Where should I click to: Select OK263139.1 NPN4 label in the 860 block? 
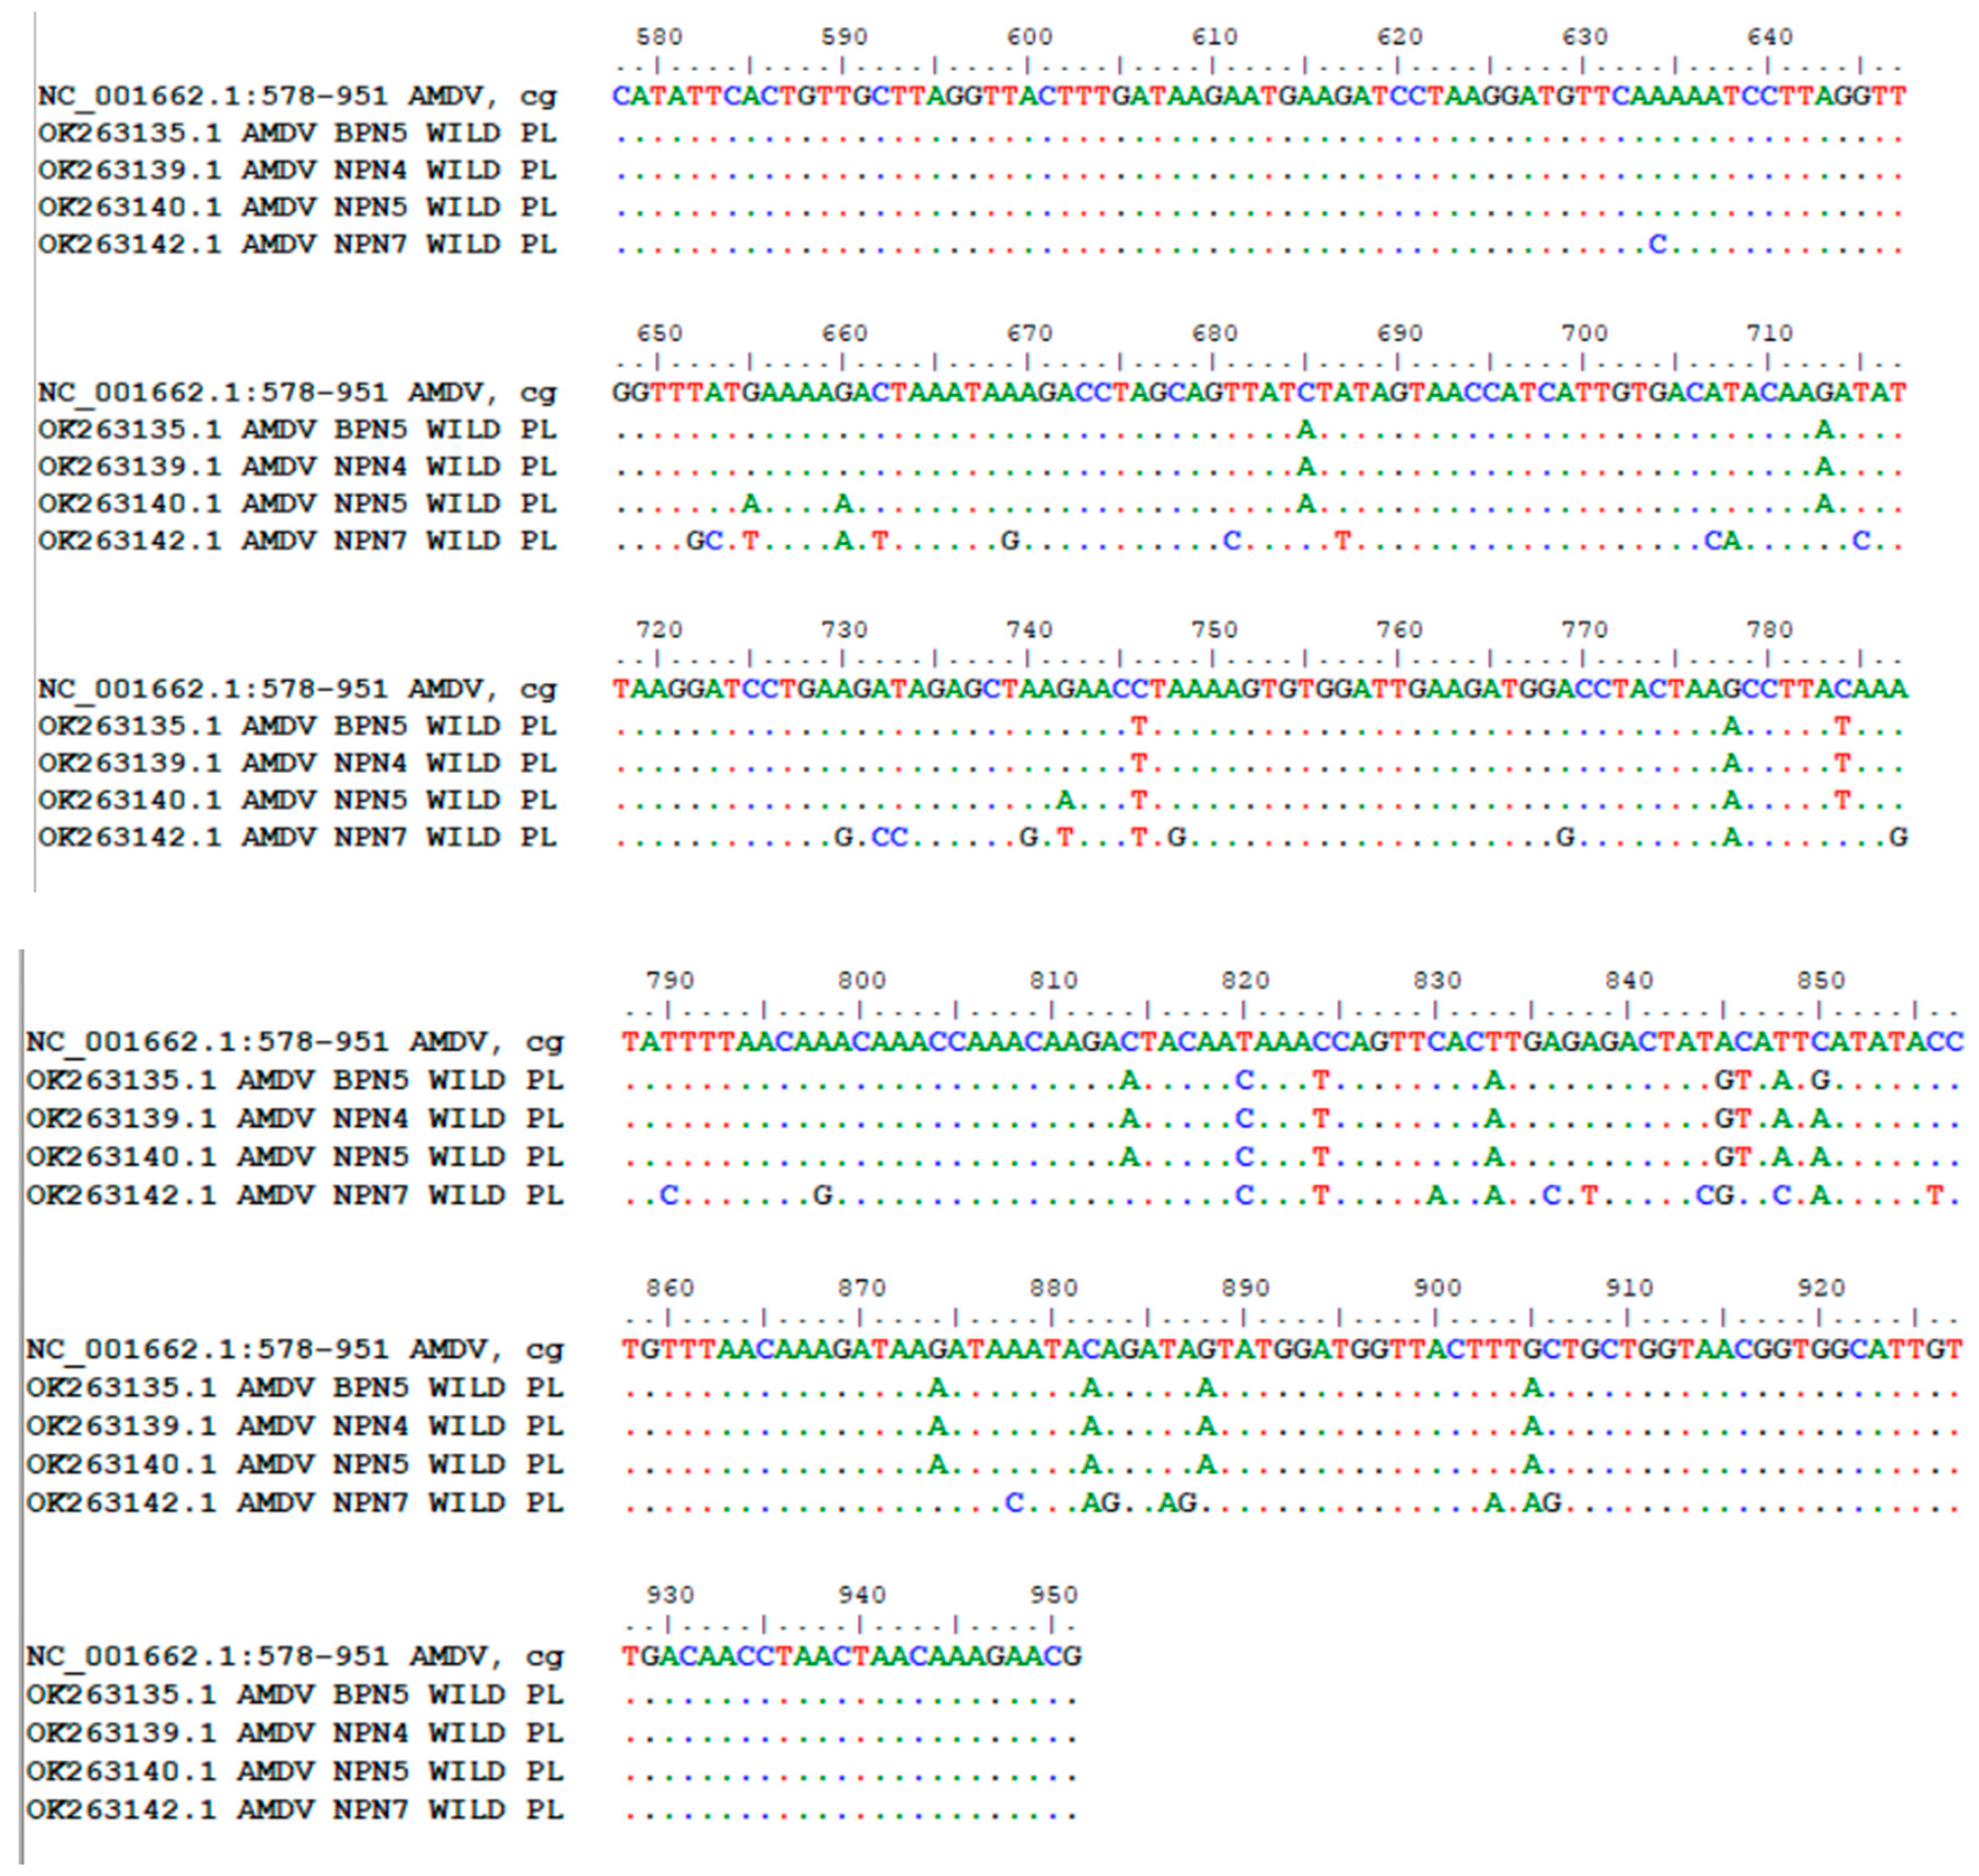[x=295, y=1426]
